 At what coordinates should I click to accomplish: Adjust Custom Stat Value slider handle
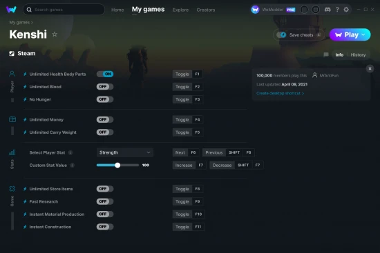117,165
